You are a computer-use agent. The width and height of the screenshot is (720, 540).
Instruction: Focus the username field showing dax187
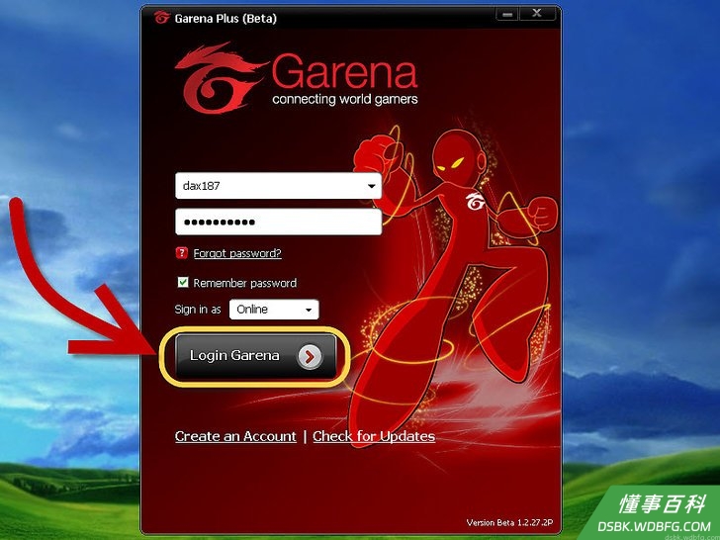click(278, 186)
